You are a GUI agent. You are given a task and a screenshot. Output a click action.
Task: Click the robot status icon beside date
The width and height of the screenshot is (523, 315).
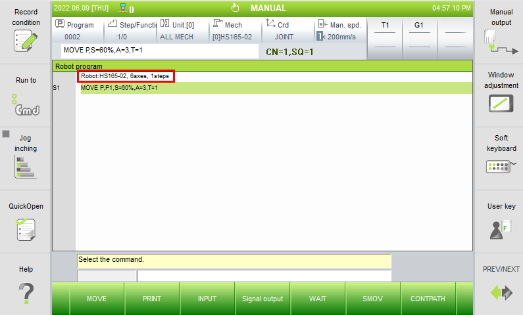point(124,9)
